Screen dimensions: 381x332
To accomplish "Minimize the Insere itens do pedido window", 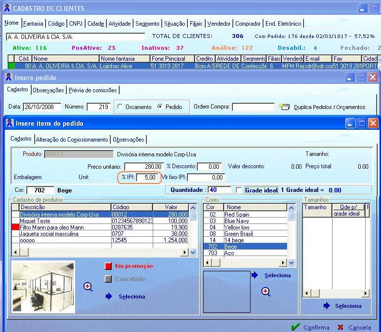I will click(x=350, y=123).
